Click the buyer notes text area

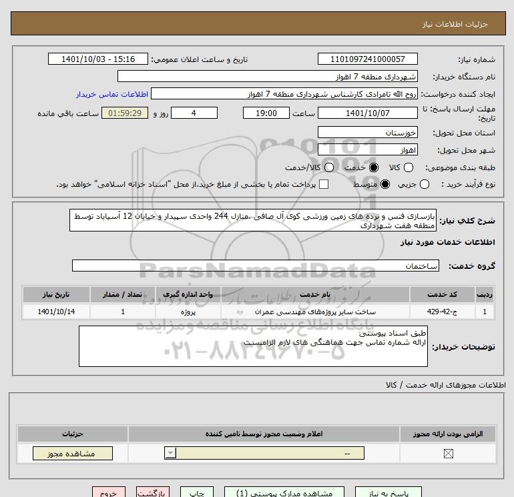pyautogui.click(x=253, y=346)
